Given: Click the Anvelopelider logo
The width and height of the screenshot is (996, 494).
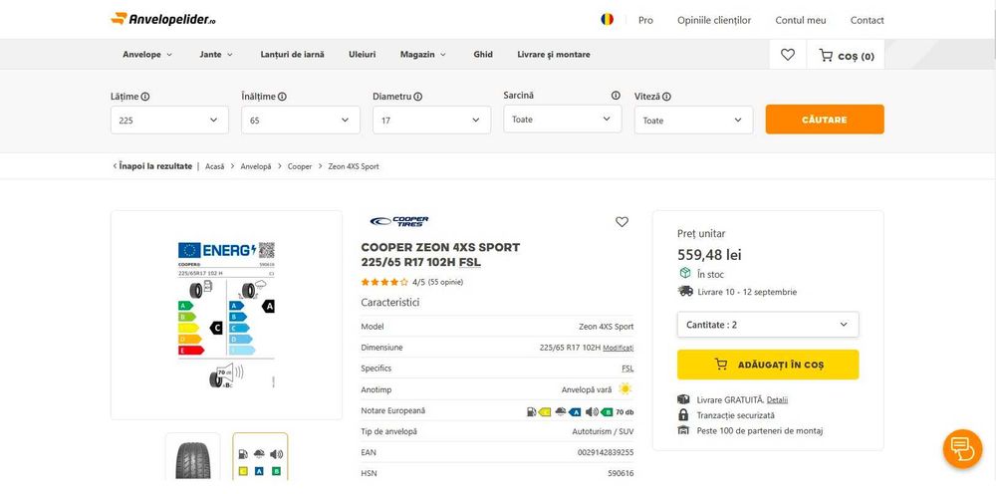Looking at the screenshot, I should (163, 19).
